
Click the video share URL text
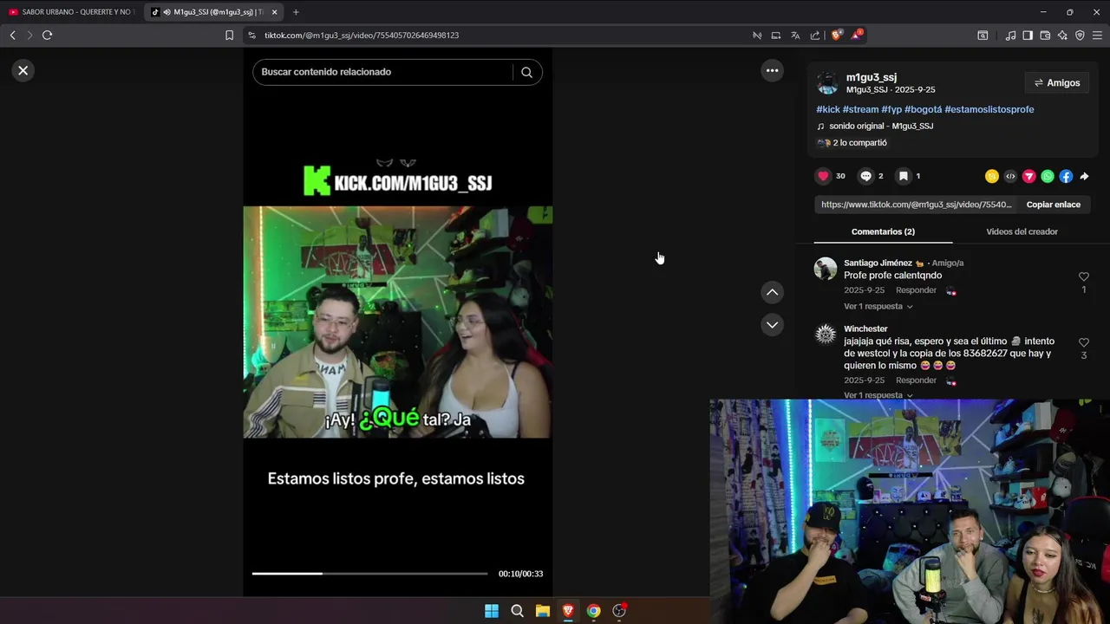click(x=916, y=205)
